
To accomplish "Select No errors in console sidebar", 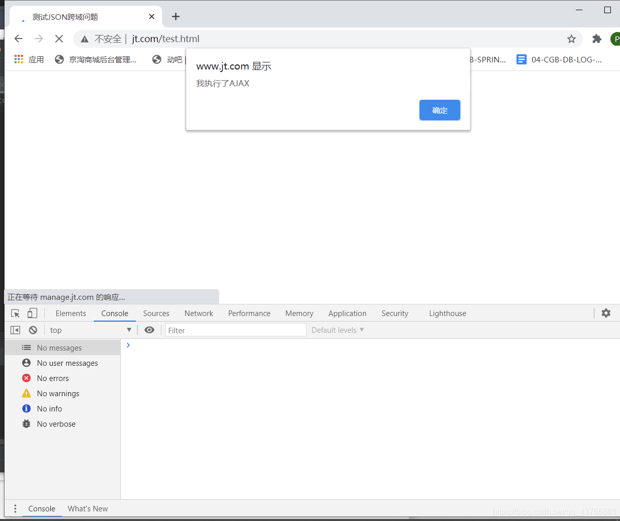I will [x=62, y=378].
